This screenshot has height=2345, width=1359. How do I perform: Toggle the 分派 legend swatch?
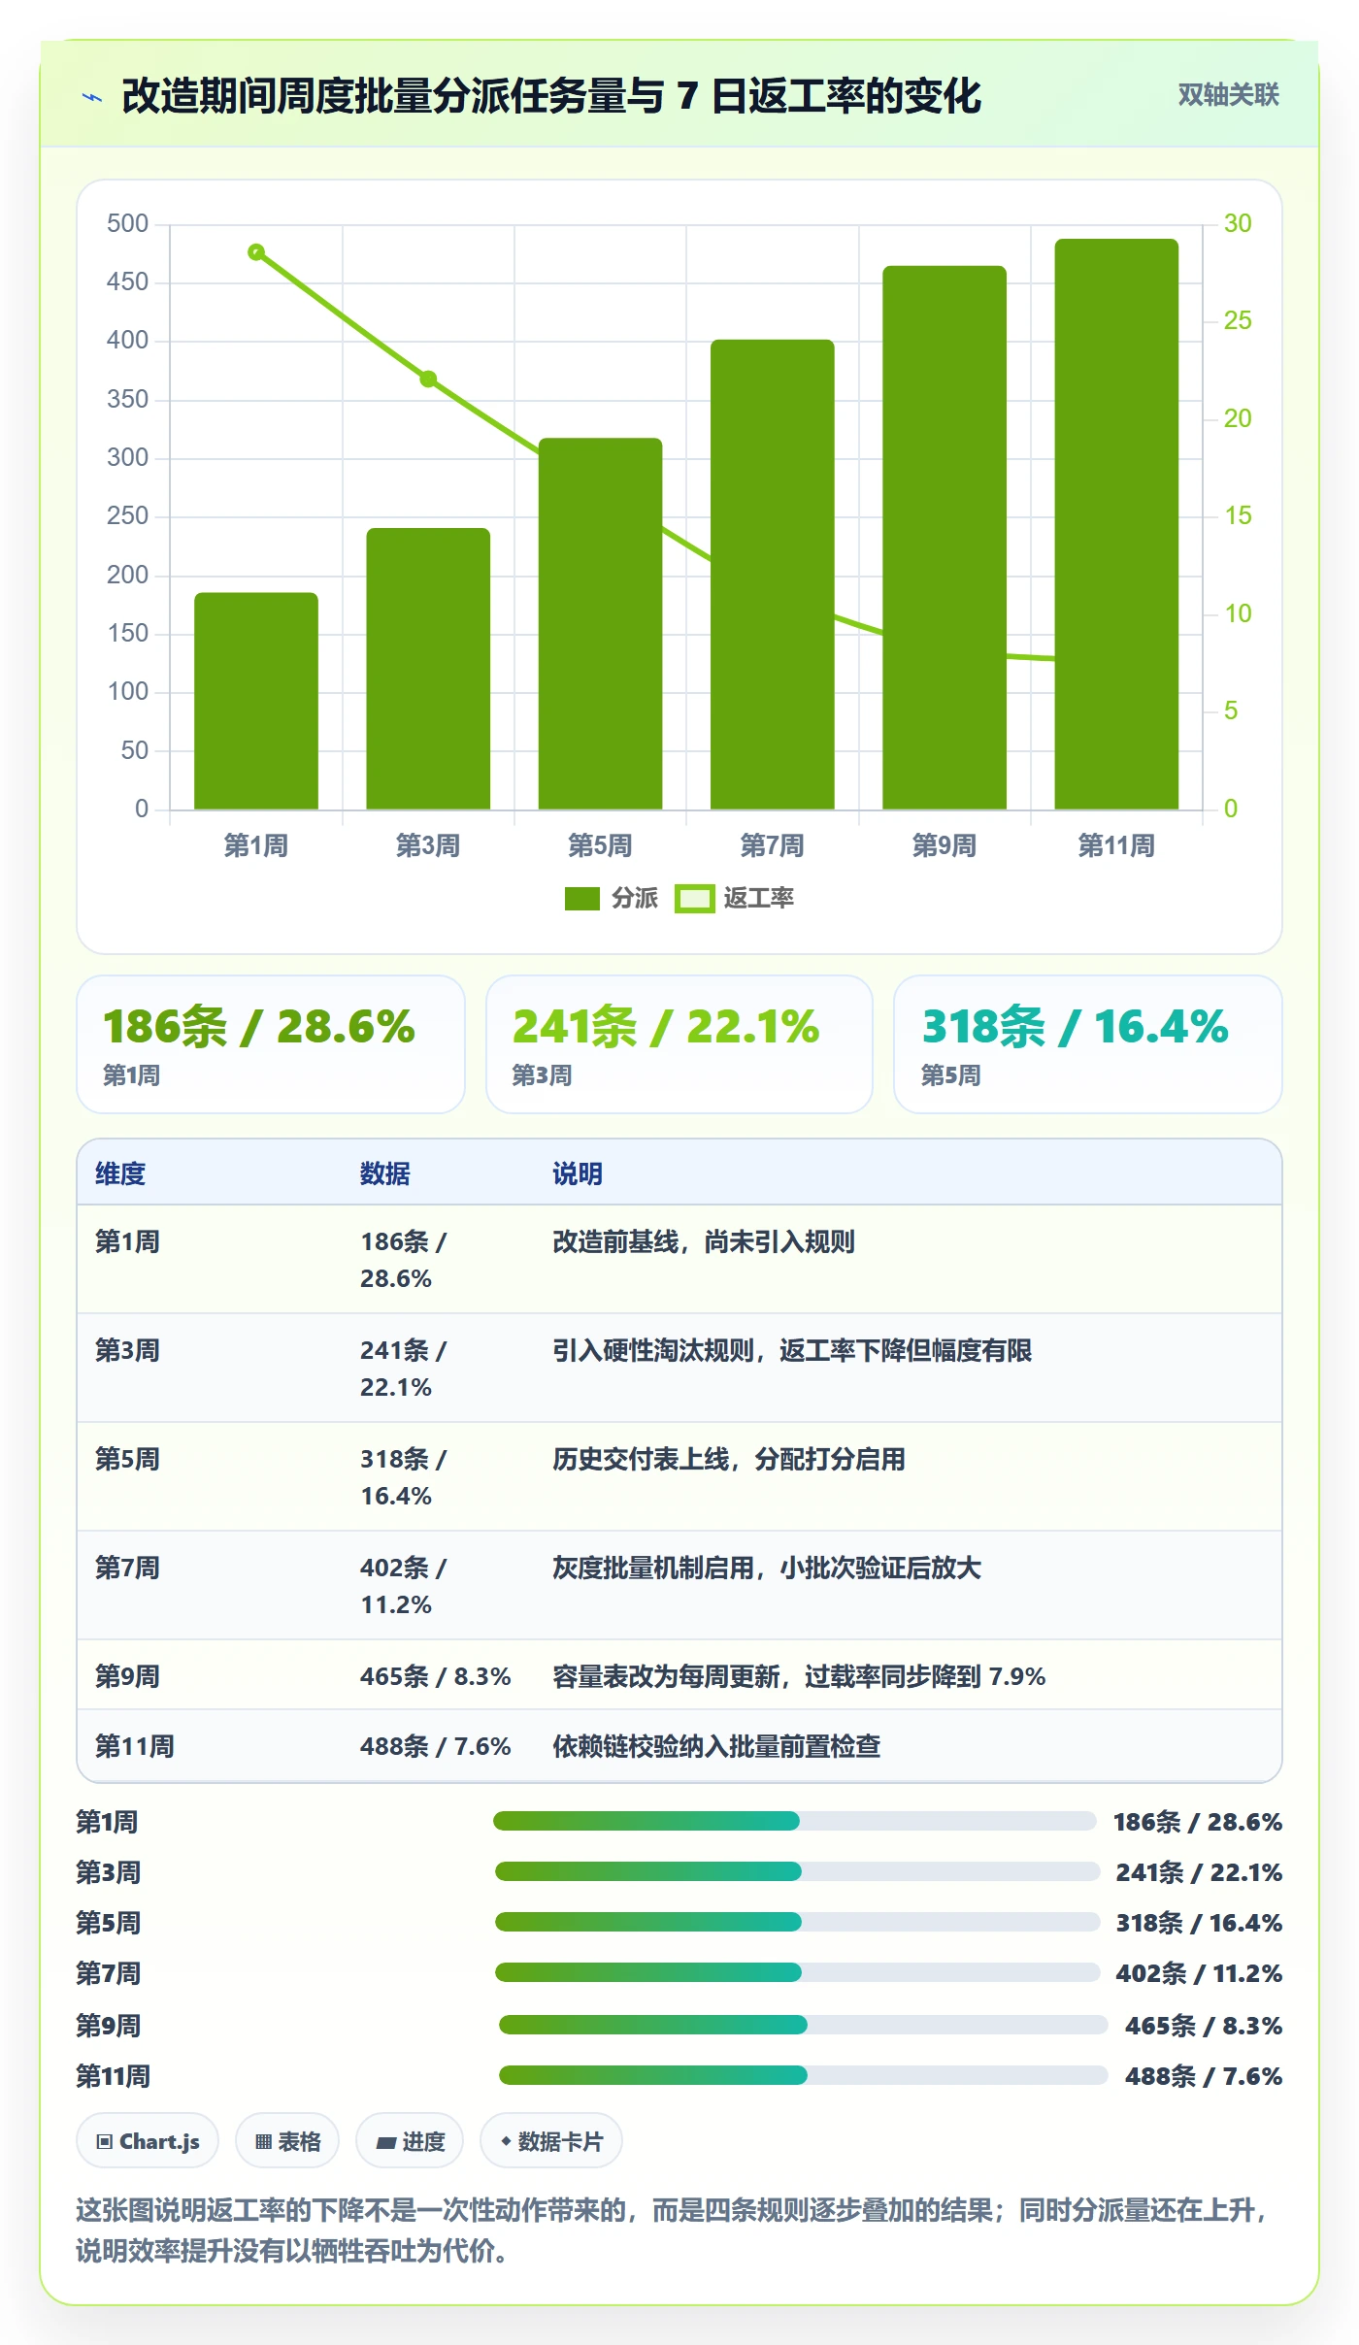(x=582, y=899)
